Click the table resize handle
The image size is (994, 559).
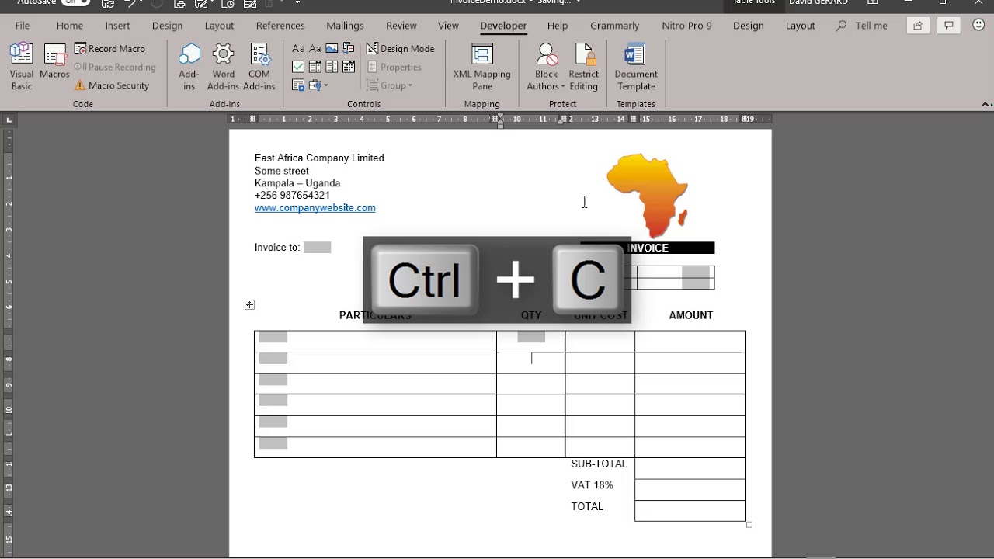749,525
